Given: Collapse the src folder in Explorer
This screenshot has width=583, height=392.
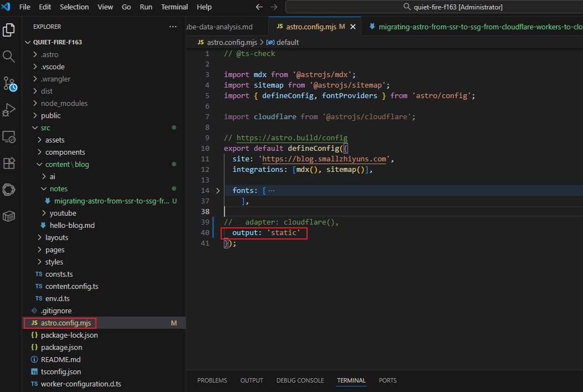Looking at the screenshot, I should pos(45,128).
